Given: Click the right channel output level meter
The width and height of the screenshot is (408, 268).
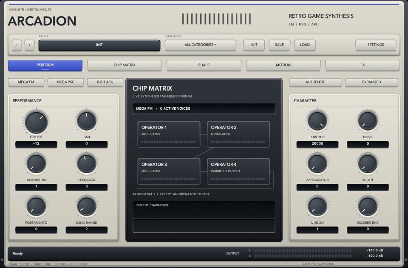Looking at the screenshot, I should pos(303,256).
